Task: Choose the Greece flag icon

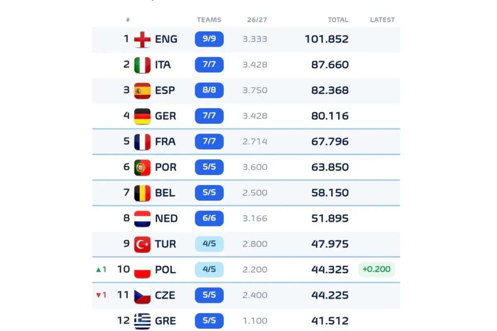Action: click(x=142, y=321)
